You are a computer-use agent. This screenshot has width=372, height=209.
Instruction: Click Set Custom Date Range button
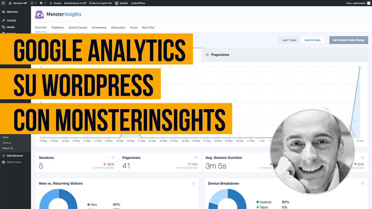click(x=348, y=40)
